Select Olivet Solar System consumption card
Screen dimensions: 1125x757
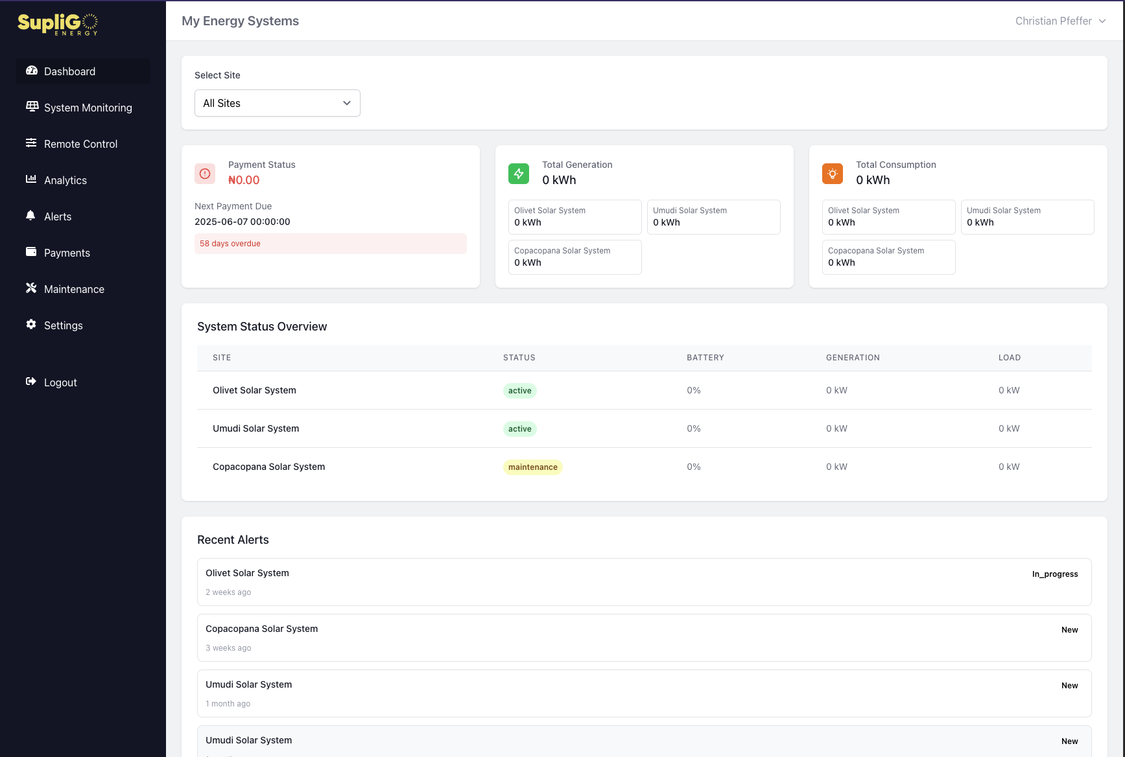[x=889, y=217]
